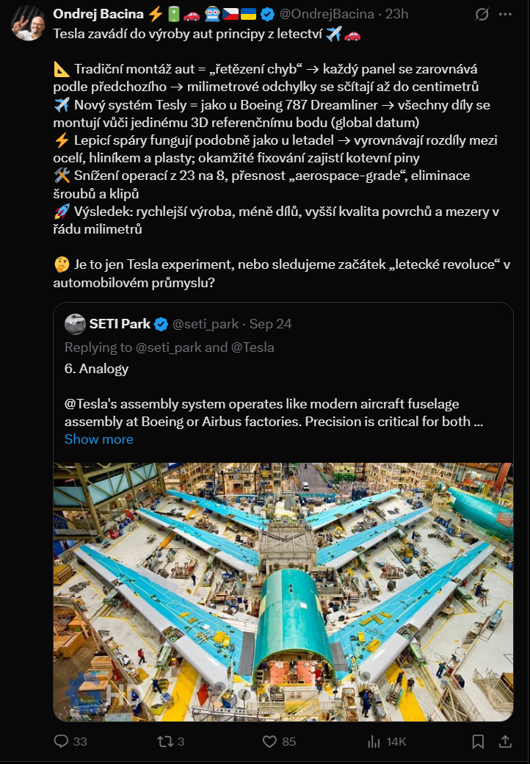Viewport: 530px width, 764px height.
Task: Click the reply speech bubble icon
Action: point(62,741)
